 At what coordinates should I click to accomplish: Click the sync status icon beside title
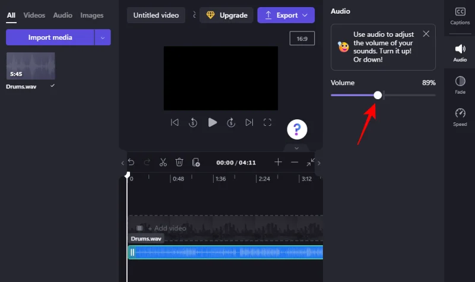194,15
